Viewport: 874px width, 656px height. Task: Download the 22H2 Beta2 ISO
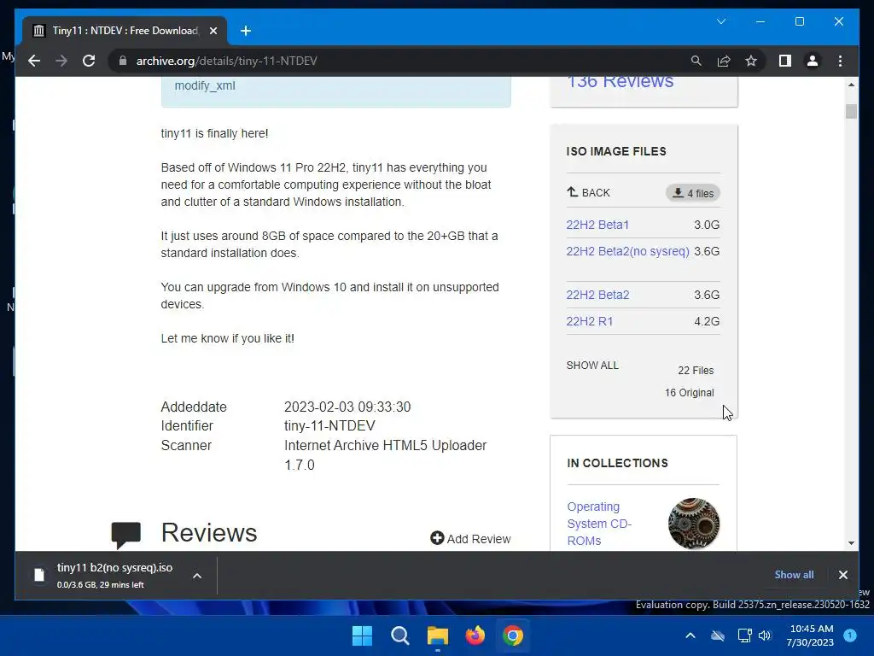597,295
